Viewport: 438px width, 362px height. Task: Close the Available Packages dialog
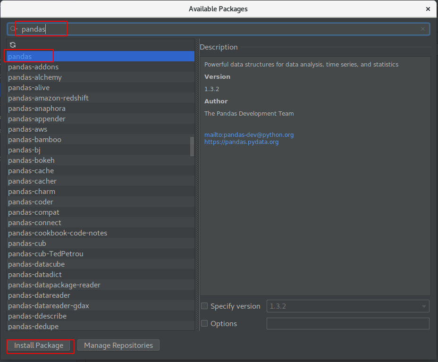tap(428, 9)
